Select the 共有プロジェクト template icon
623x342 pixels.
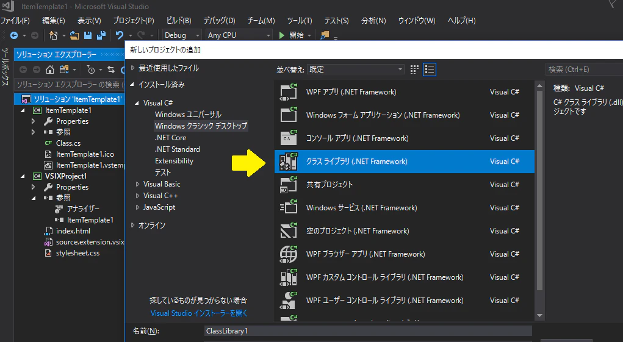(289, 185)
